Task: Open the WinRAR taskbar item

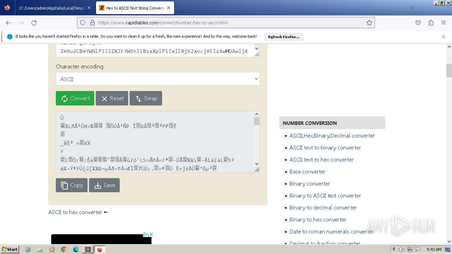Action: coord(88,249)
